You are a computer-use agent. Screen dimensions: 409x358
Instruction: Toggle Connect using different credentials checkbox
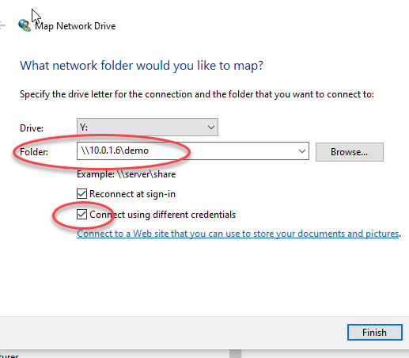tap(81, 215)
